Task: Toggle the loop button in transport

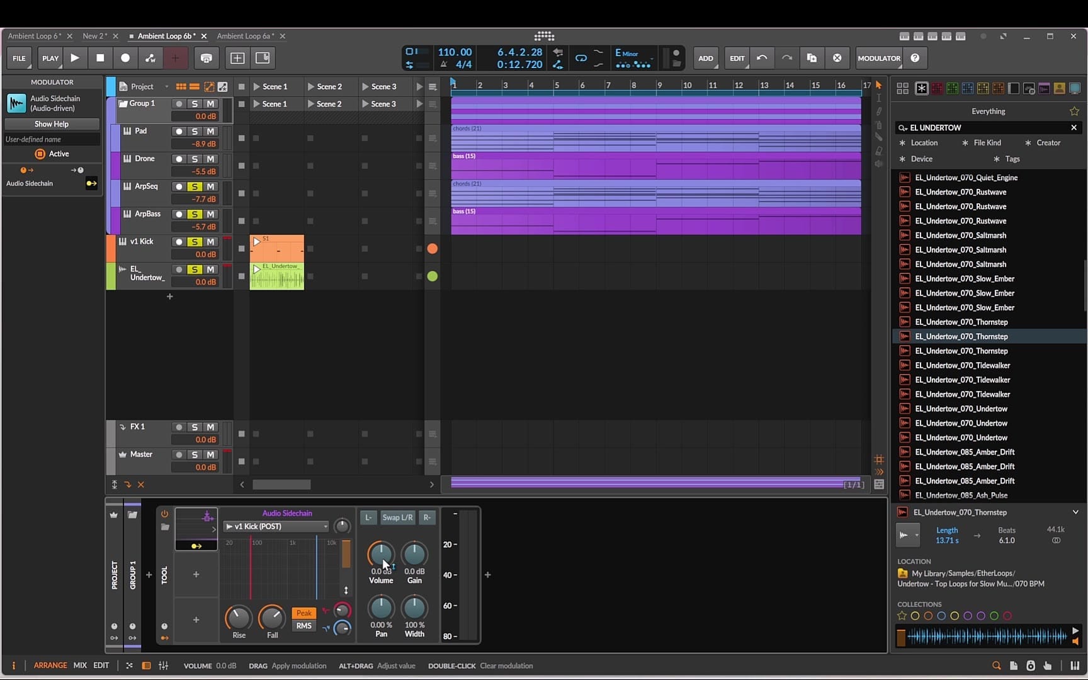Action: coord(581,58)
